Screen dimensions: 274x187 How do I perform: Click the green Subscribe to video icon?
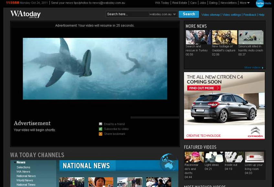101,129
